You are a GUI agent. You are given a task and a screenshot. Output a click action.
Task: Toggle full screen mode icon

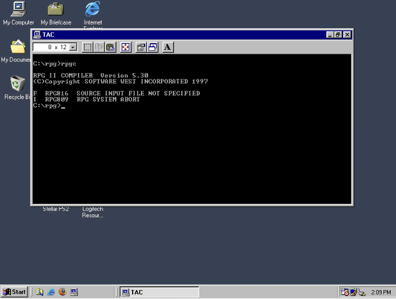[x=126, y=47]
